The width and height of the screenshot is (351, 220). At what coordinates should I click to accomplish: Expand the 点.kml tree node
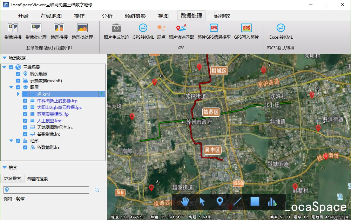click(18, 94)
